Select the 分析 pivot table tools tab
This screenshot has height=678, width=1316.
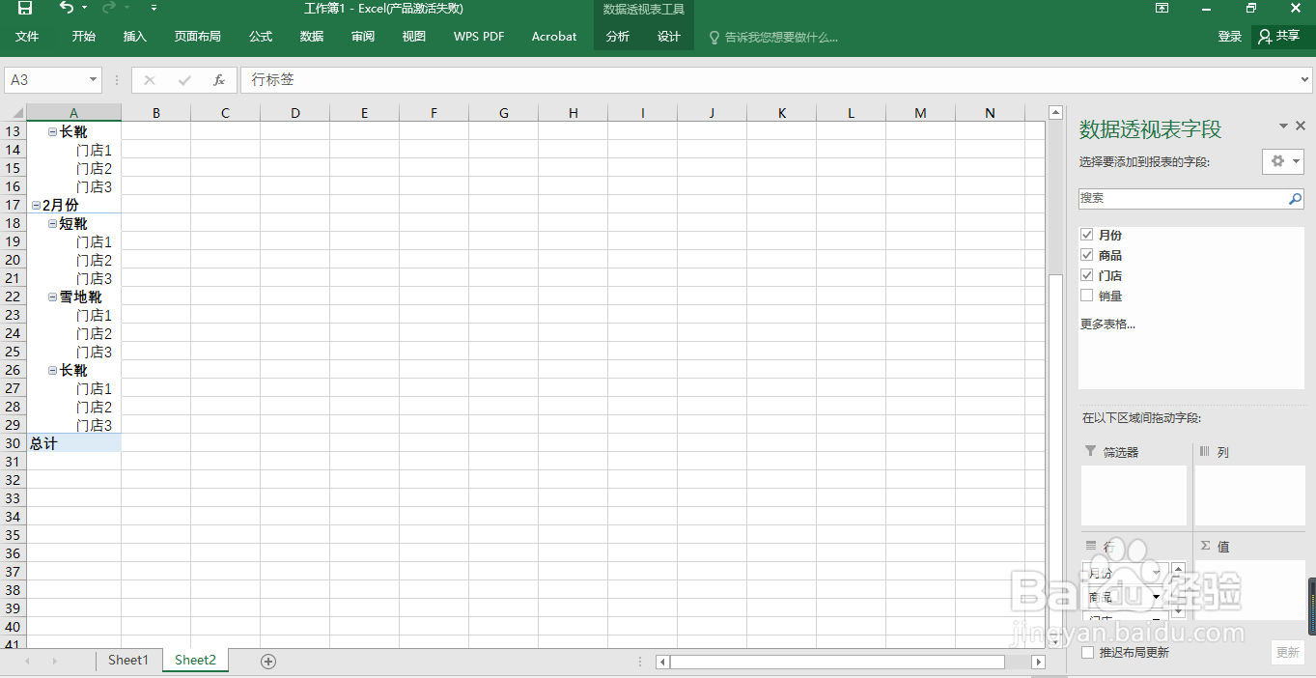pyautogui.click(x=618, y=37)
